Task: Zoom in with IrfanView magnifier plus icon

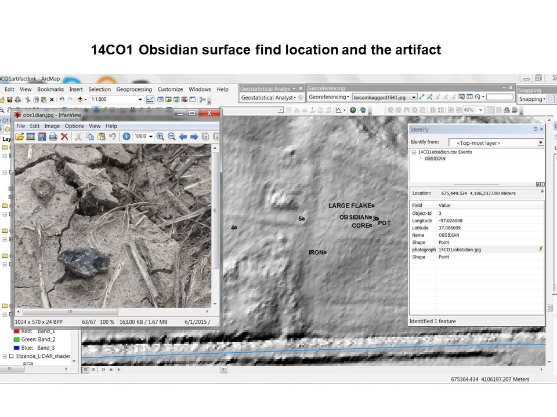Action: (160, 137)
